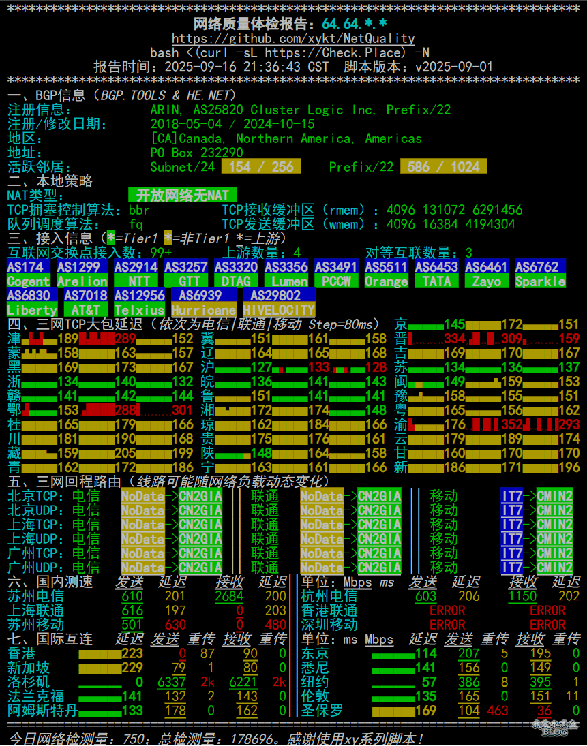This screenshot has width=587, height=746.
Task: Click the exchange point count 99+
Action: 161,252
